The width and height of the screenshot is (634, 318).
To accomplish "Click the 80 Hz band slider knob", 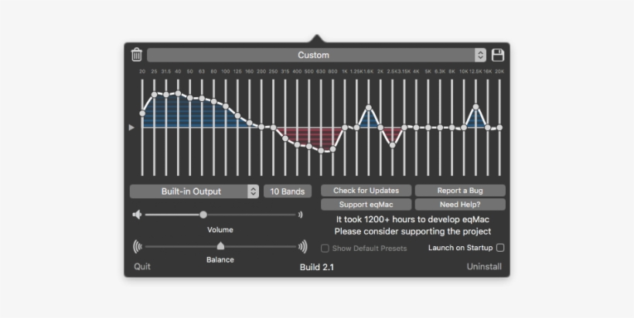I will 214,101.
